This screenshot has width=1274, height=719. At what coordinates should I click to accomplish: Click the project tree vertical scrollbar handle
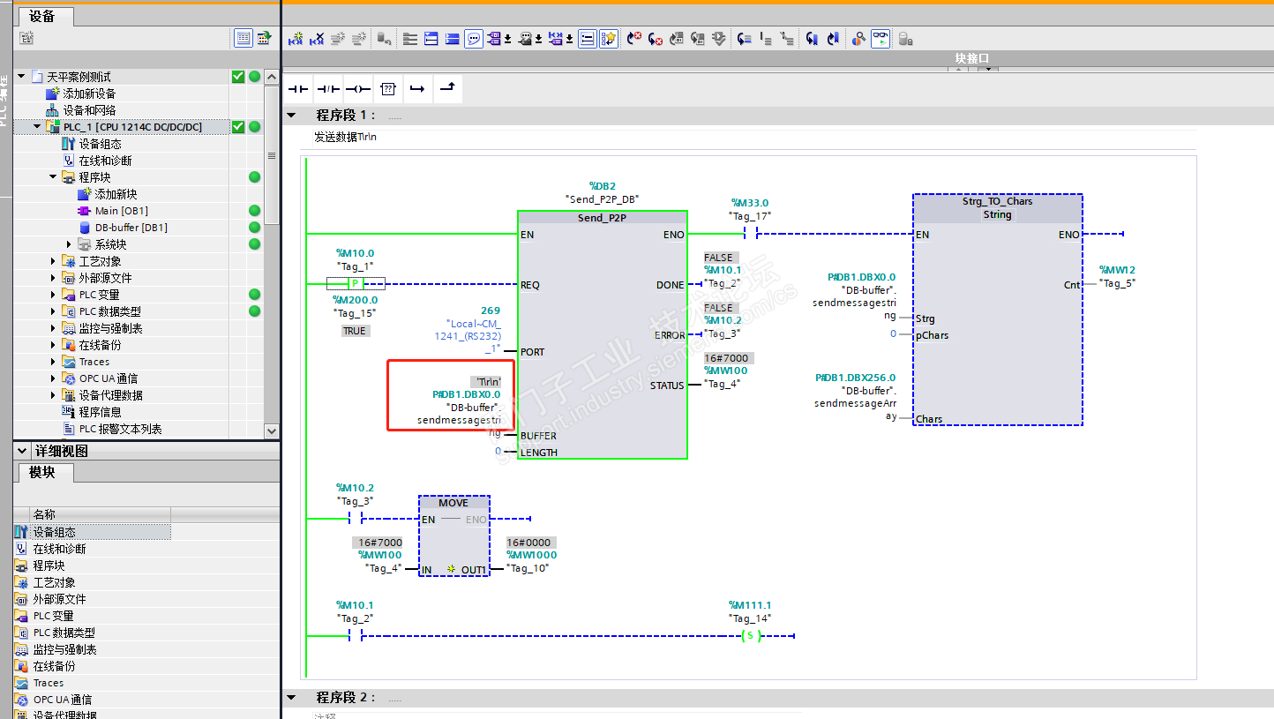click(x=272, y=155)
